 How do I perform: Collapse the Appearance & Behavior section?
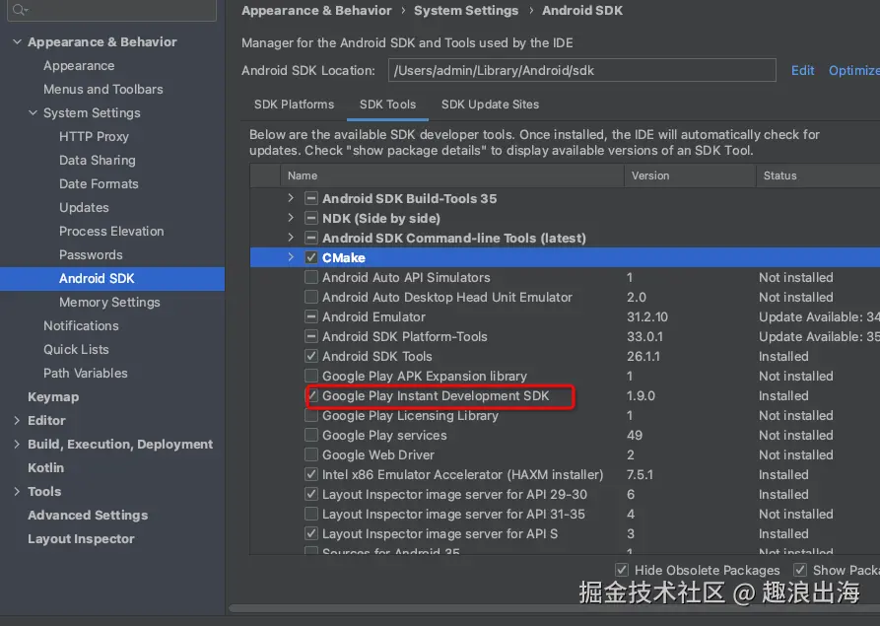[x=18, y=41]
